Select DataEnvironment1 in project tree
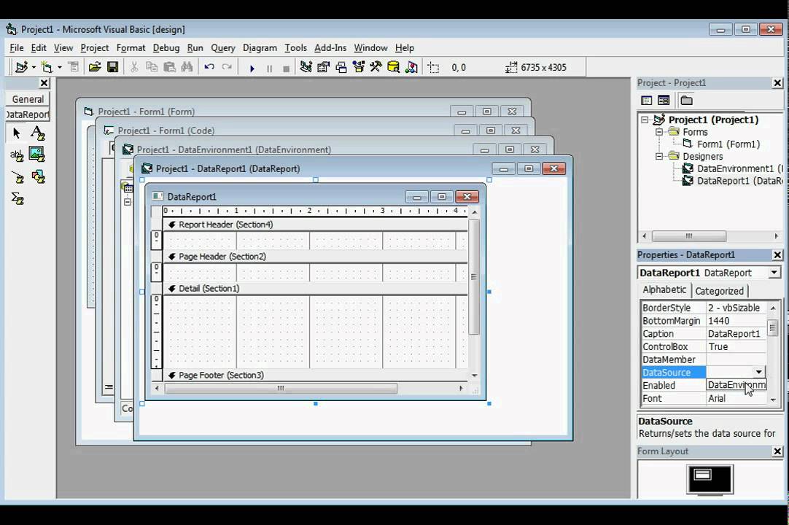Screen dimensions: 789x525 coord(739,168)
